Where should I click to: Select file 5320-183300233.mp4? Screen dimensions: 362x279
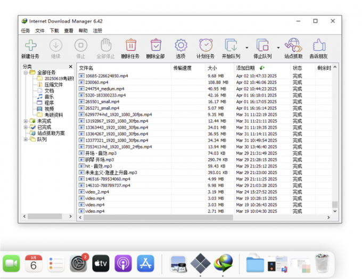(105, 95)
